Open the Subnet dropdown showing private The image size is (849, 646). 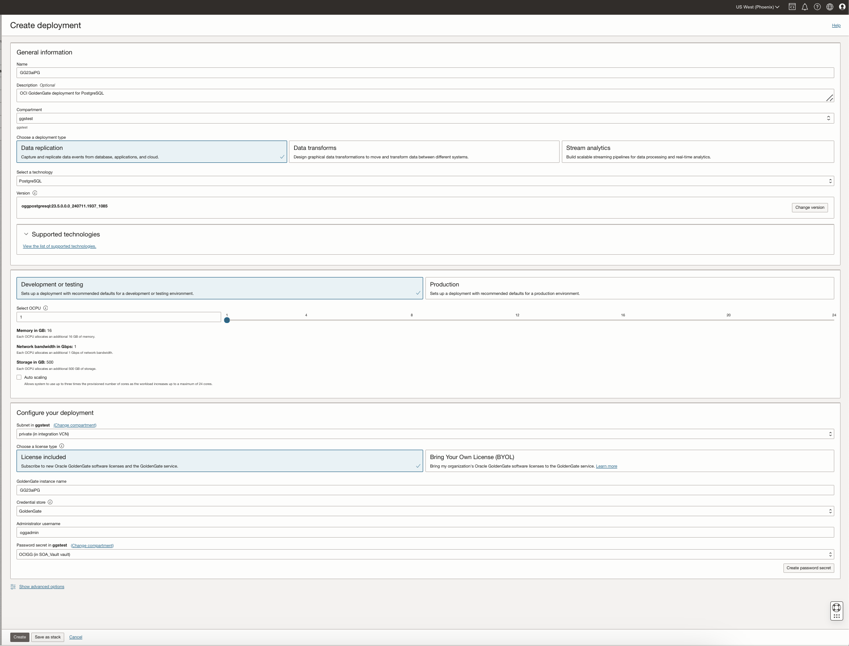(x=425, y=434)
